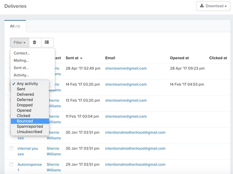This screenshot has height=174, width=233.
Task: Open first sherrieanne@gmail.com email link
Action: [126, 68]
